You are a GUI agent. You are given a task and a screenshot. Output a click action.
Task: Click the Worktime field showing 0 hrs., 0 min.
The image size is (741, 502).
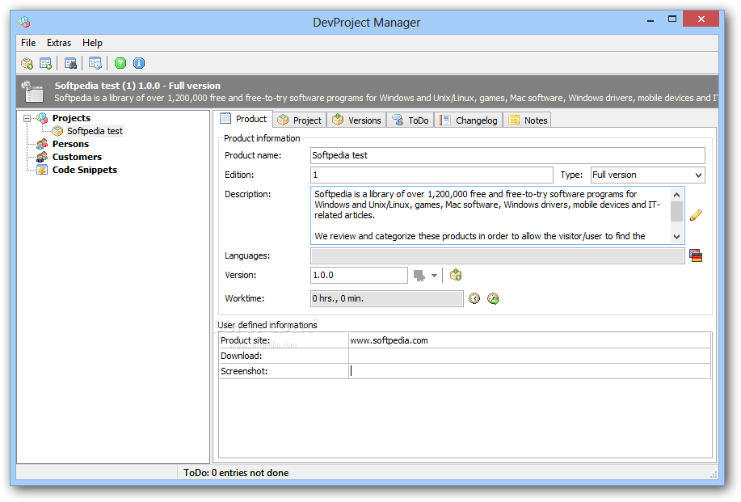[386, 299]
